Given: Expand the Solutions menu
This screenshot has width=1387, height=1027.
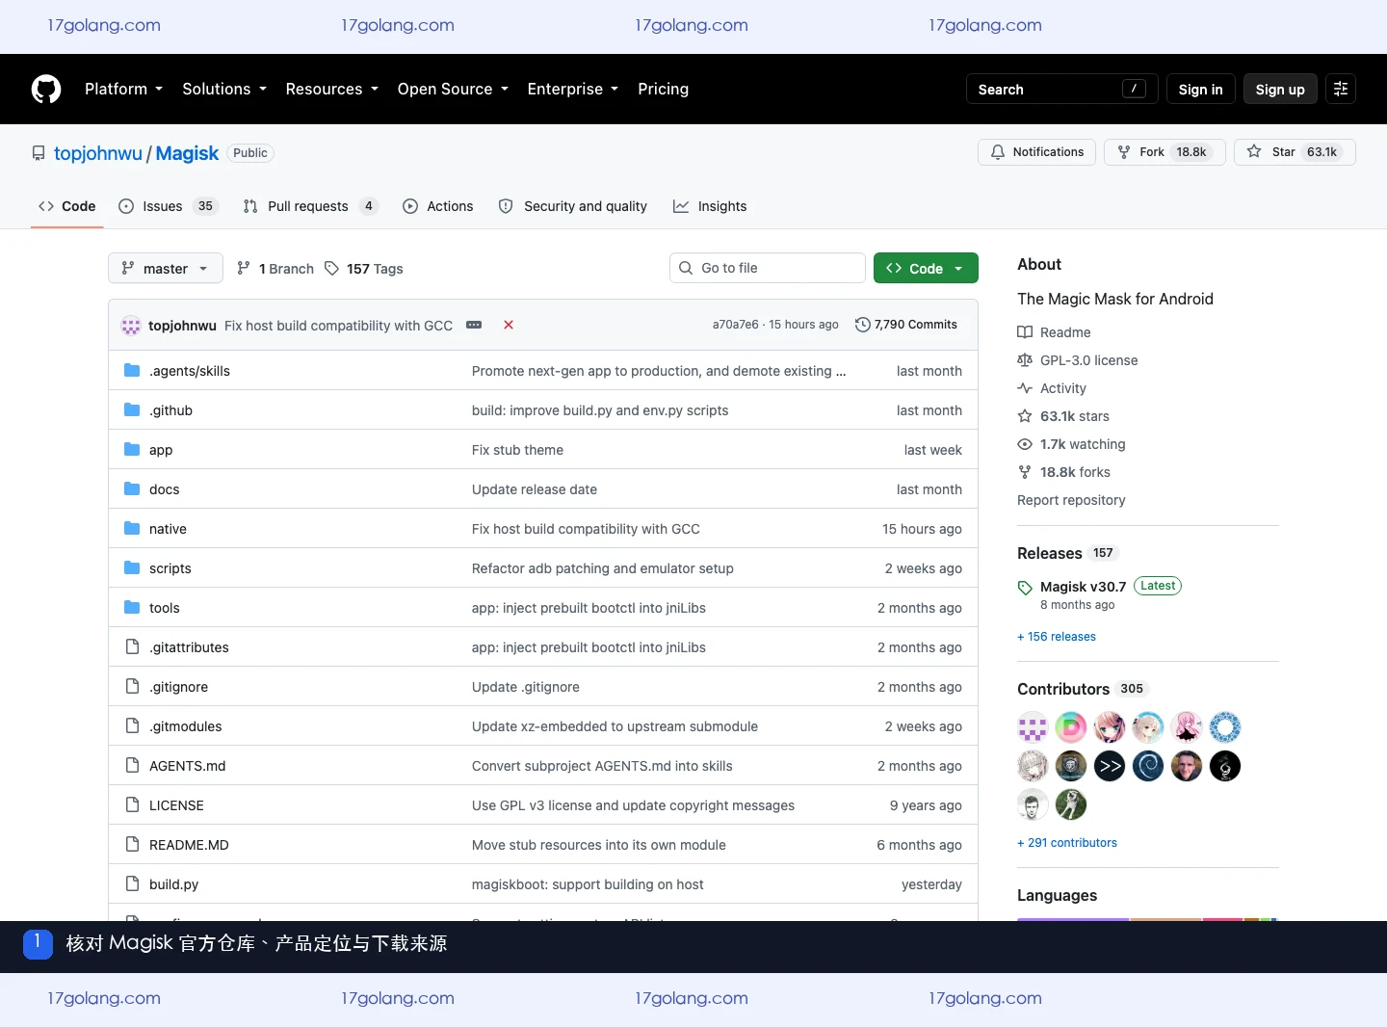Looking at the screenshot, I should pyautogui.click(x=224, y=89).
